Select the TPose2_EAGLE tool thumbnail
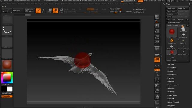 (x=172, y=58)
